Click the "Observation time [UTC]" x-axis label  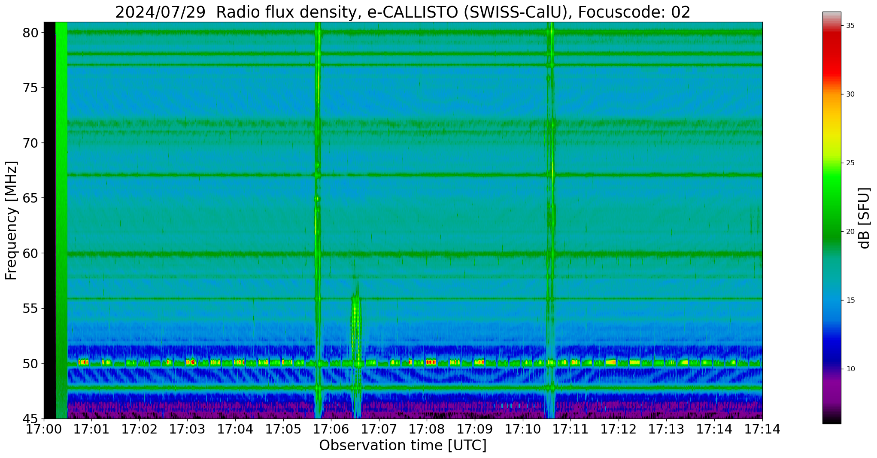click(403, 446)
